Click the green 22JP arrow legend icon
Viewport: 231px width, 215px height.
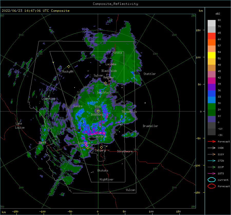(x=211, y=167)
